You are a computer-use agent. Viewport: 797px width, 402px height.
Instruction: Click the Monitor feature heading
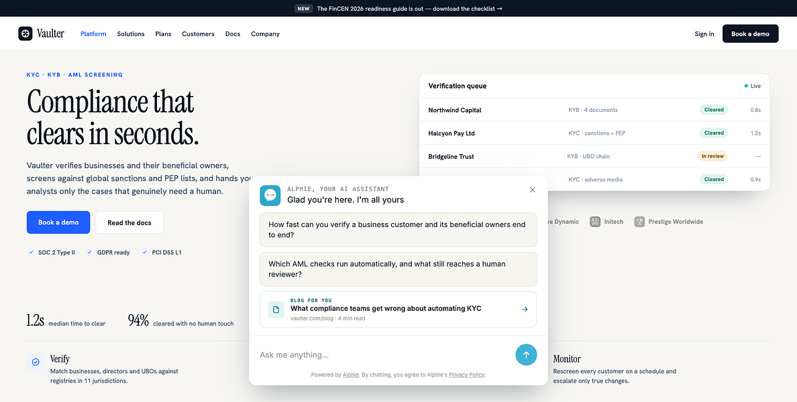click(567, 359)
